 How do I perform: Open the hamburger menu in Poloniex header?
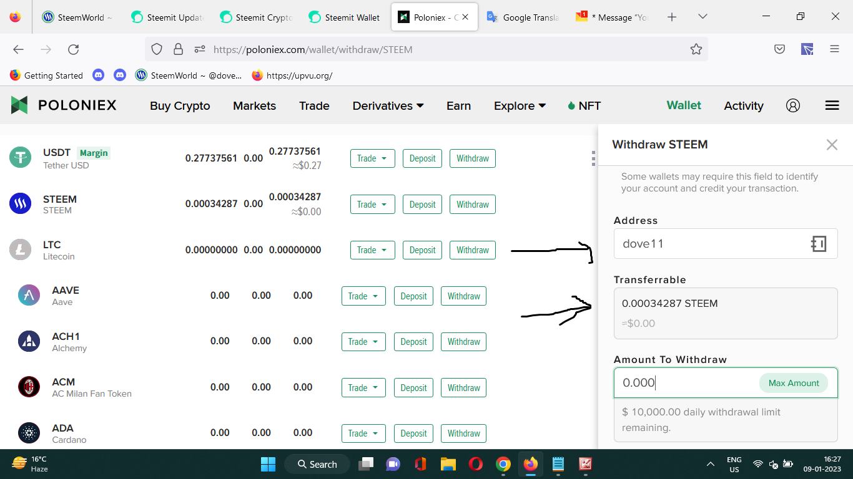(x=832, y=105)
